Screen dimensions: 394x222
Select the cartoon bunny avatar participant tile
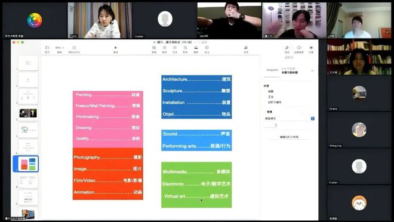[359, 203]
